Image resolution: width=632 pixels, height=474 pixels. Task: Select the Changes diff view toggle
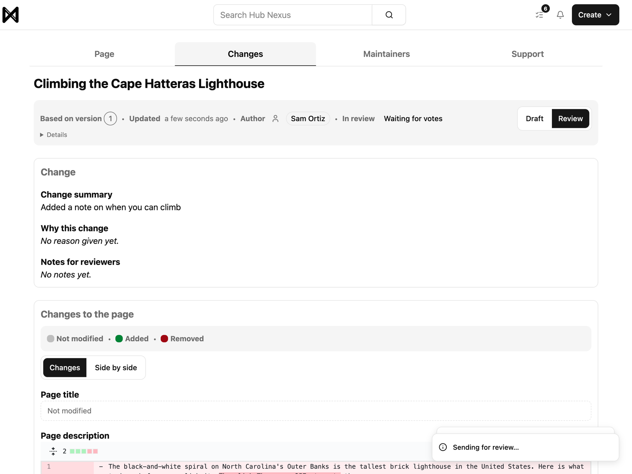coord(65,368)
